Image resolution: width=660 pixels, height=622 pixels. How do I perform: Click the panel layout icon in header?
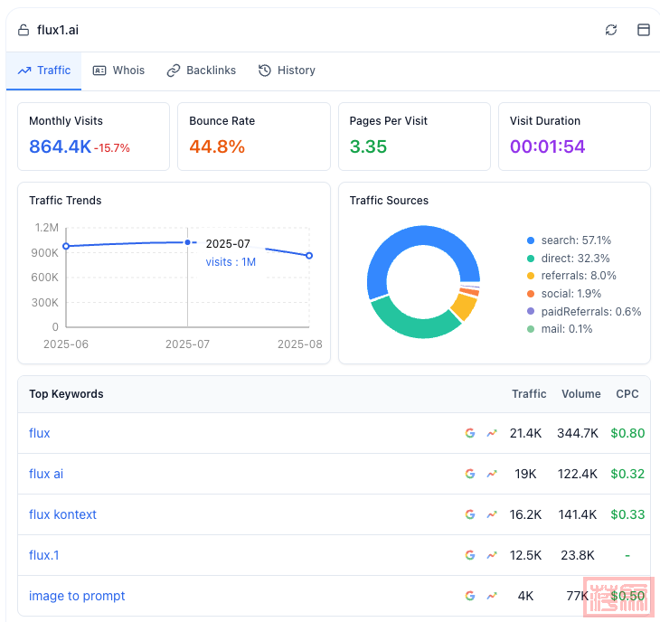pyautogui.click(x=644, y=30)
